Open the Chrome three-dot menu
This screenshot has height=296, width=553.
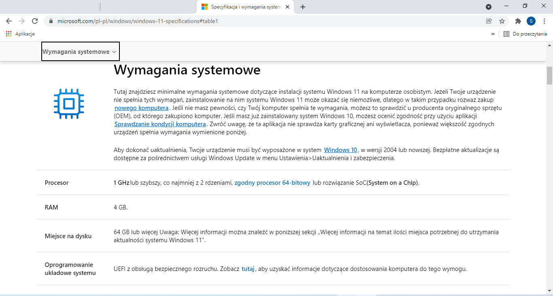pos(544,21)
